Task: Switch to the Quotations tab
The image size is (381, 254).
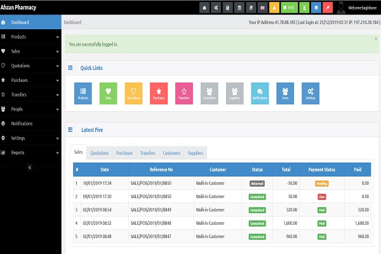Action: pos(99,153)
